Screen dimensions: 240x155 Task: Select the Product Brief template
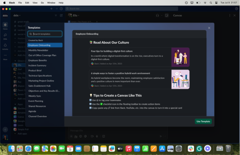pos(45,70)
